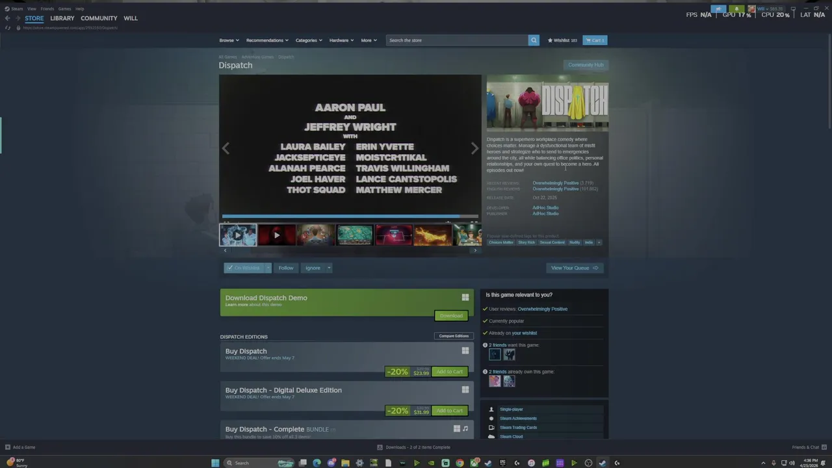
Task: Click the Dispatch header capsule image
Action: tap(547, 103)
